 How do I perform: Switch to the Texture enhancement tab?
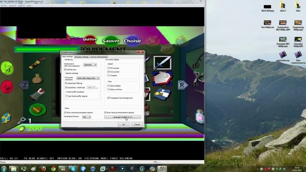coord(99,57)
